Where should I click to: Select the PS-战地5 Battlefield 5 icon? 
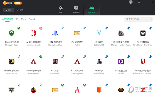pyautogui.click(x=99, y=33)
